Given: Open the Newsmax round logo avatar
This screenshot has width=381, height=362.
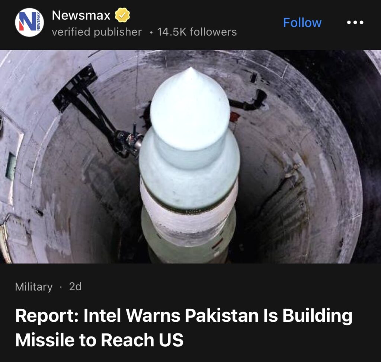Looking at the screenshot, I should pyautogui.click(x=29, y=22).
